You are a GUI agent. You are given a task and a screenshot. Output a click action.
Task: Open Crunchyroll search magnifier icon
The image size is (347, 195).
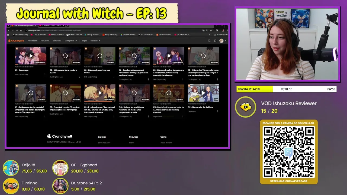209,41
